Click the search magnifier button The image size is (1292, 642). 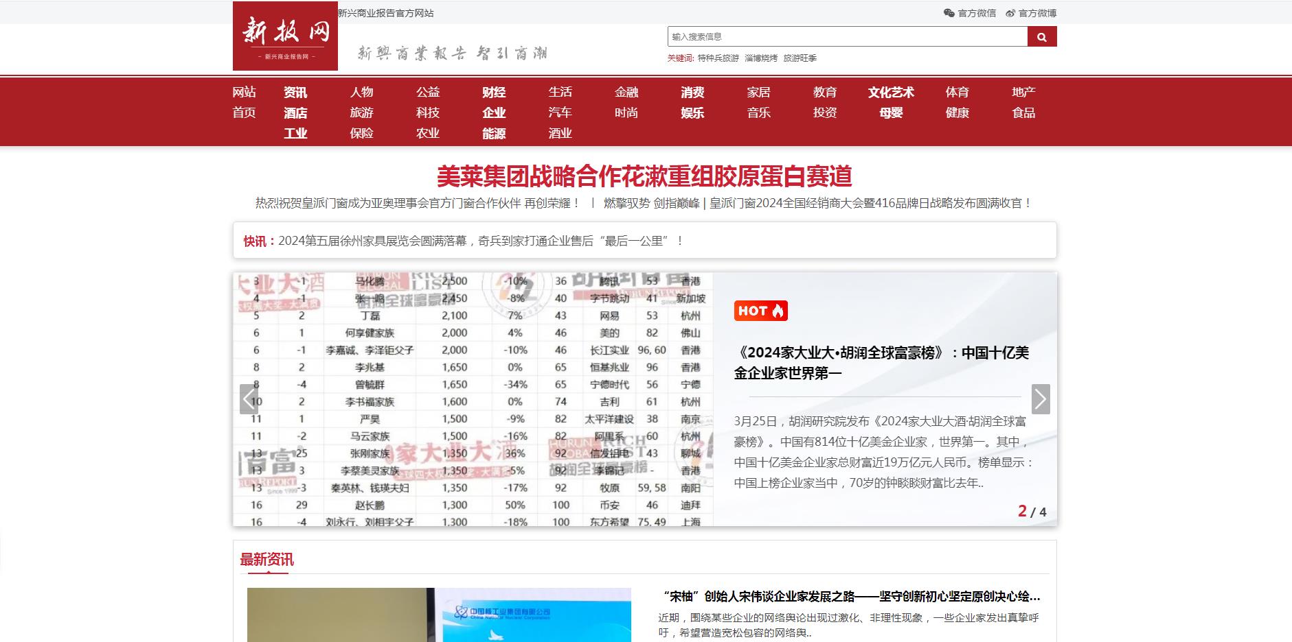pos(1042,37)
